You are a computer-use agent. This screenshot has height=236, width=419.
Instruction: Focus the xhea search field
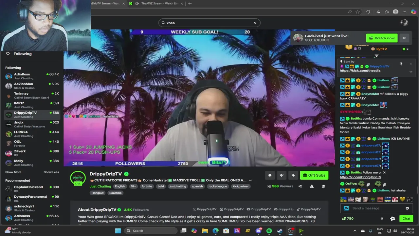[x=209, y=23]
